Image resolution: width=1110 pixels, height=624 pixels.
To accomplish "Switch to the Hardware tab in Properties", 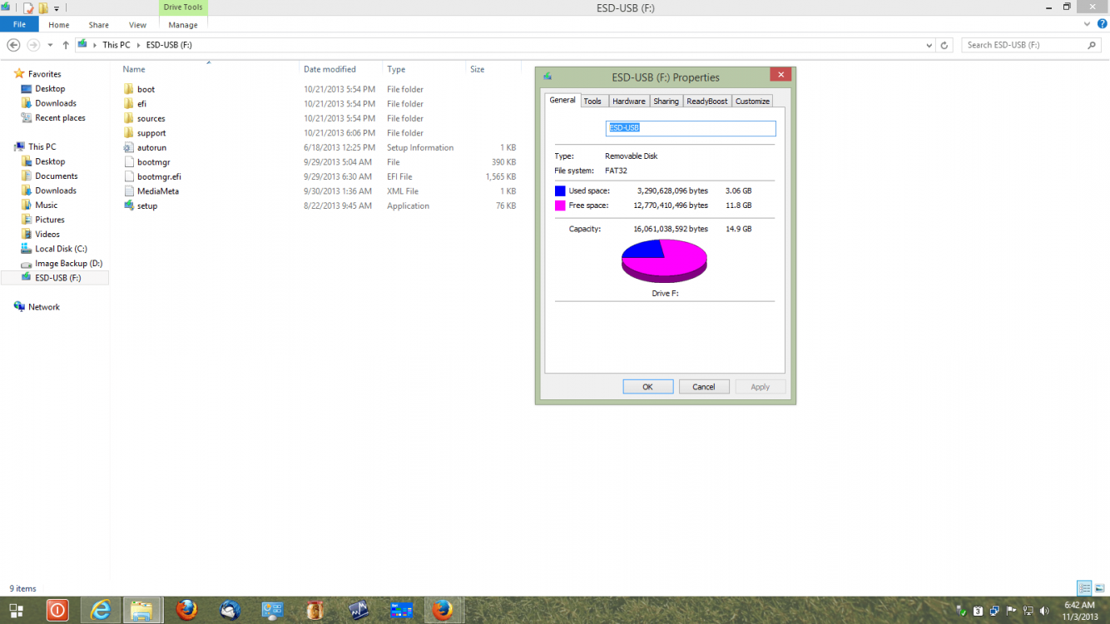I will [x=629, y=102].
